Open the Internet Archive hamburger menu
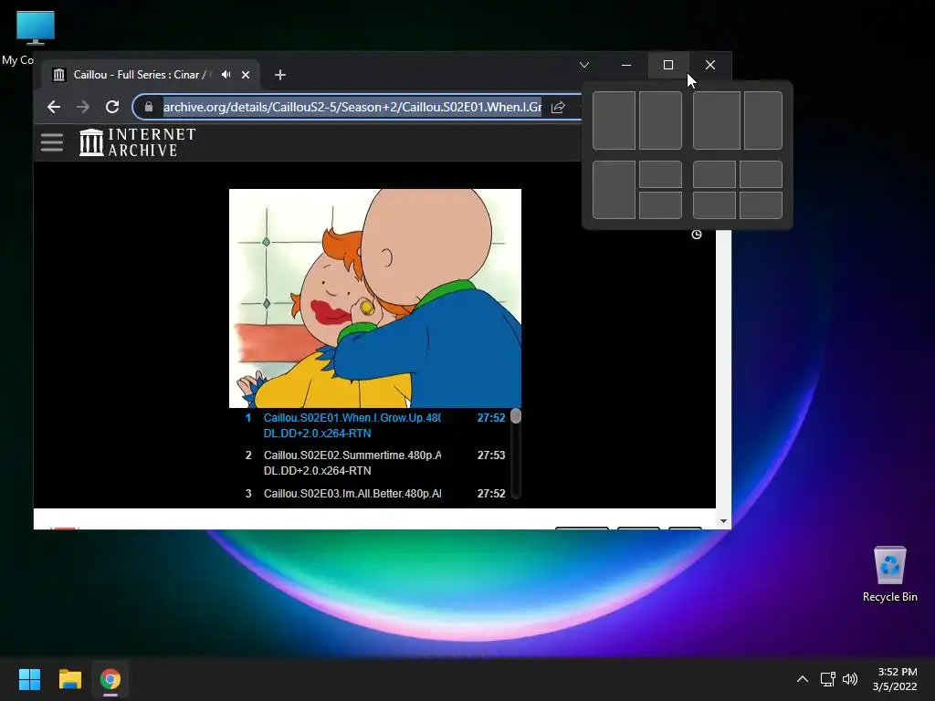 point(52,141)
